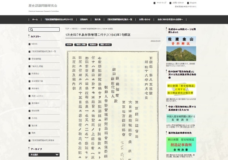The image size is (228, 160).
Task: Click the article date 2022-03-03
Action: (155, 41)
